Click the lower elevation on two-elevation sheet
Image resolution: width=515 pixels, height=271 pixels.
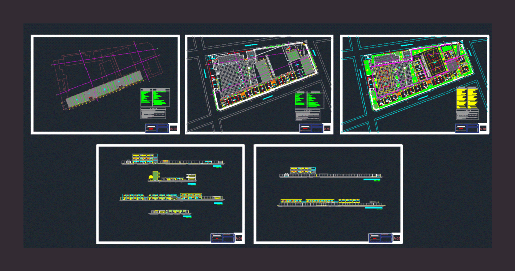pyautogui.click(x=331, y=203)
